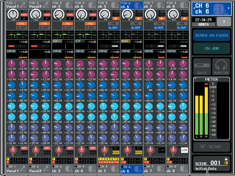Select the bottom ch 8 channel tab

(x=178, y=169)
